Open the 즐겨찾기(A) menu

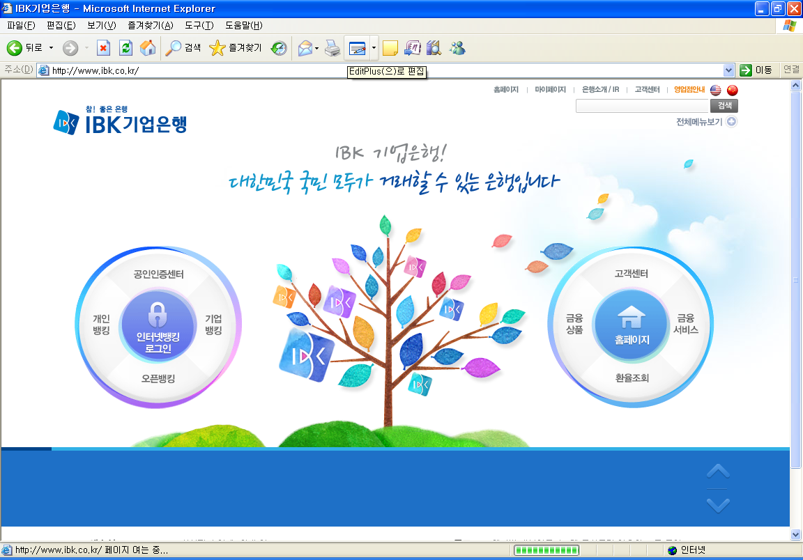point(151,25)
